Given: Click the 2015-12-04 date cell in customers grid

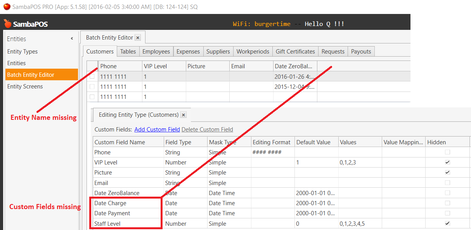Looking at the screenshot, I should click(x=295, y=87).
